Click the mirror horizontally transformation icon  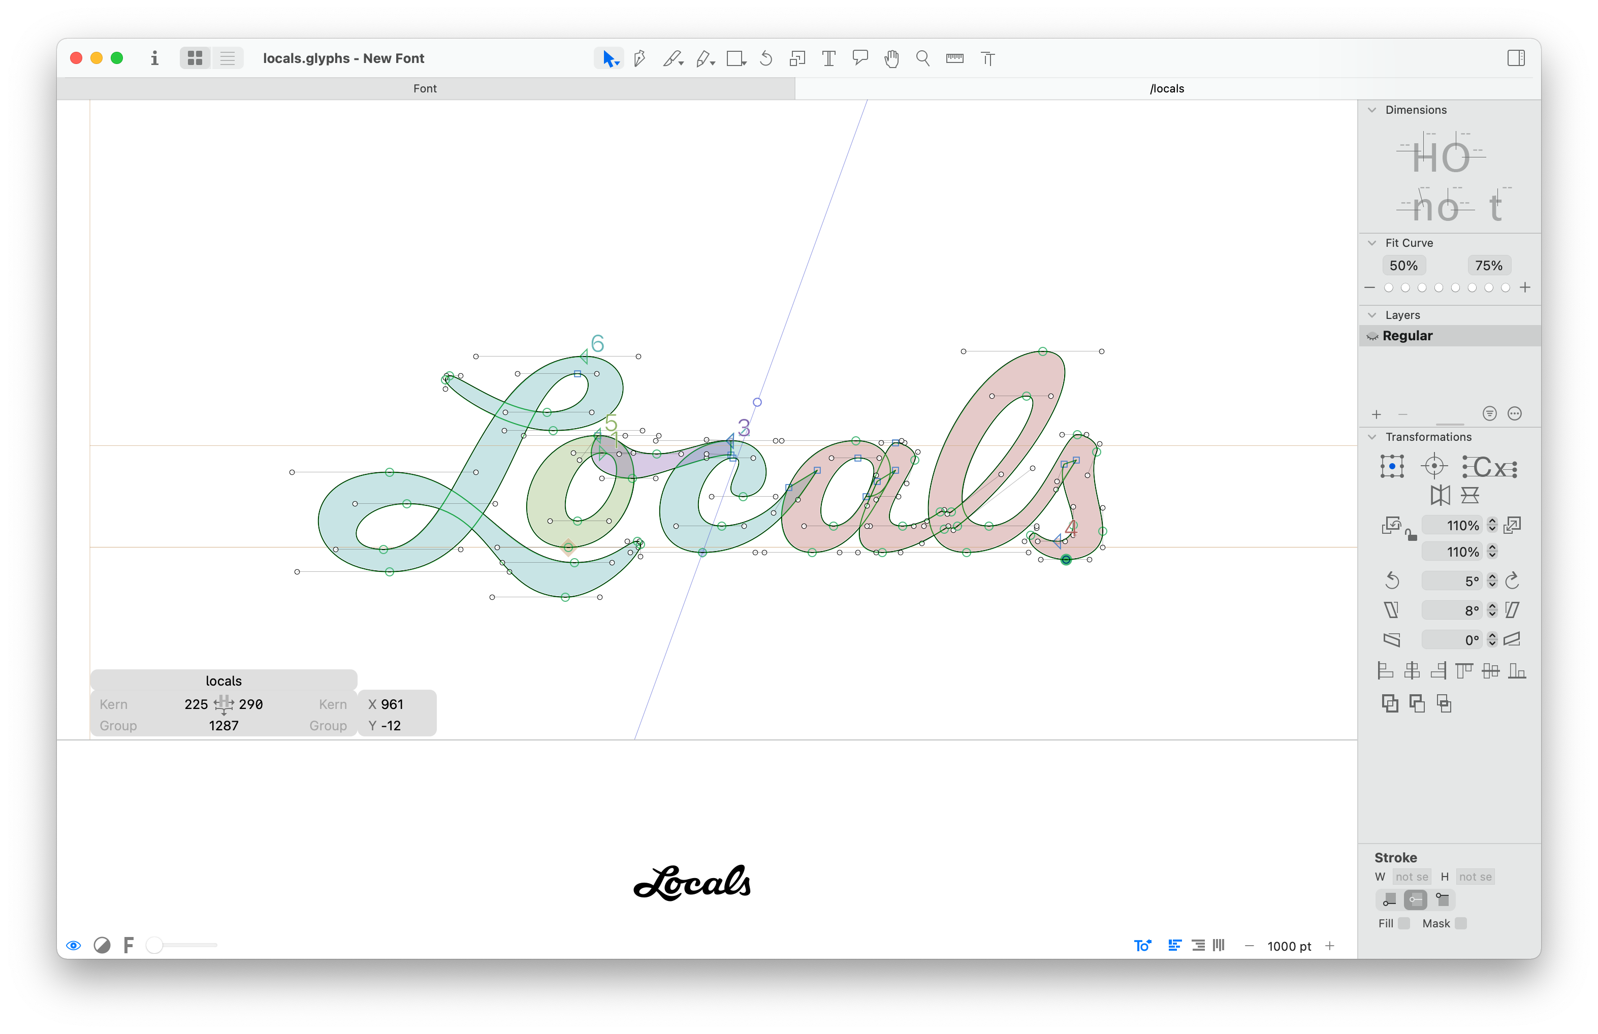1440,496
